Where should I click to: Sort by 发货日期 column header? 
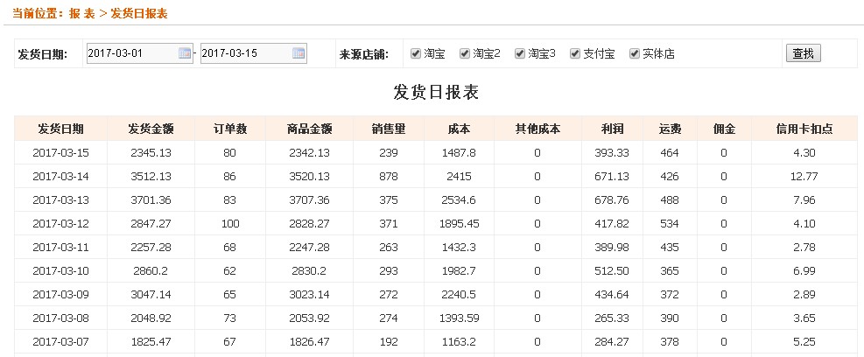click(60, 129)
